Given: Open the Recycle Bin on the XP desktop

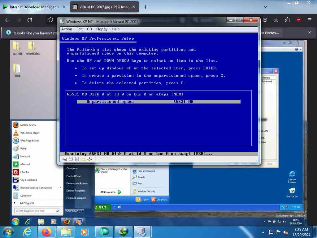Looking at the screenshot, I should pos(292,192).
